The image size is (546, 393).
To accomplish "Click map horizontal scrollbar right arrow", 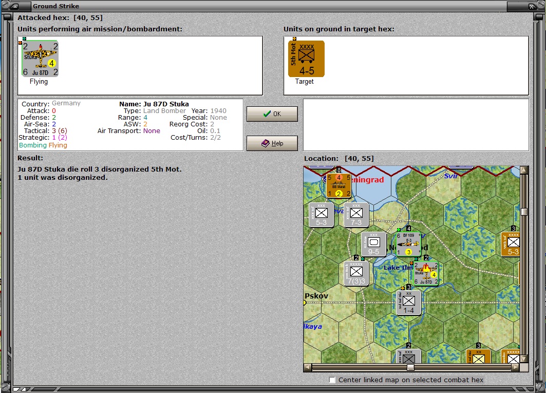I will point(516,367).
